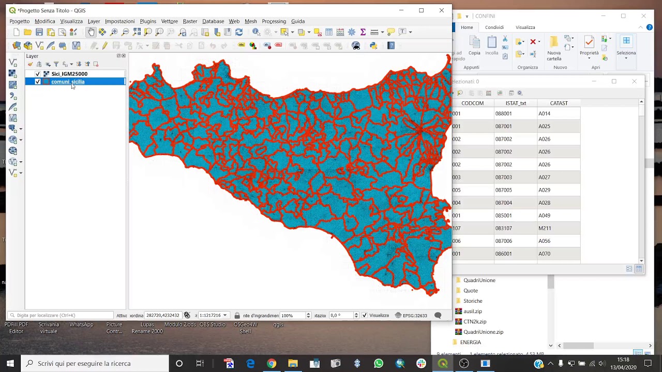
Task: Click the EPSG:32633 CRS button
Action: 411,315
